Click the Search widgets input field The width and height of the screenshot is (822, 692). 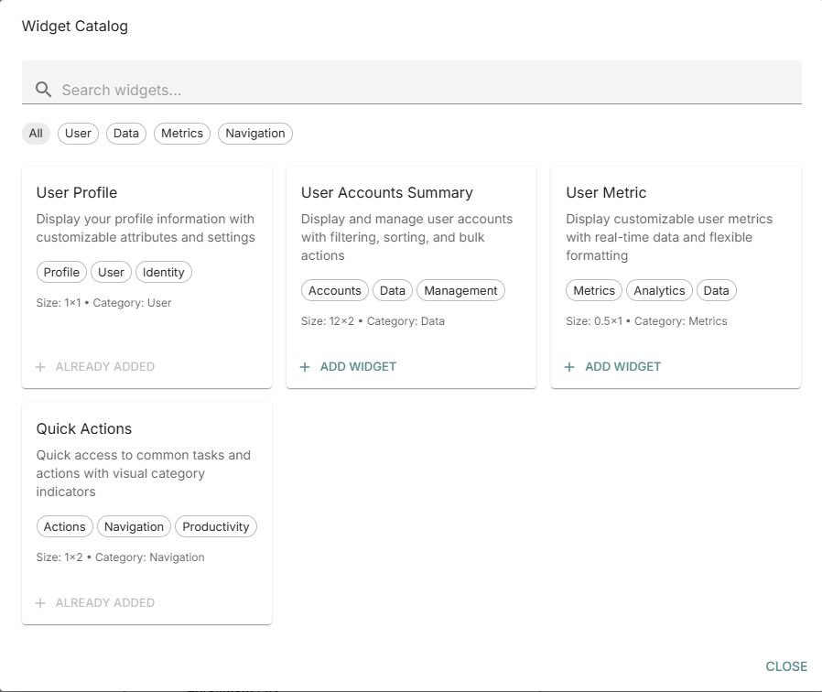coord(275,89)
